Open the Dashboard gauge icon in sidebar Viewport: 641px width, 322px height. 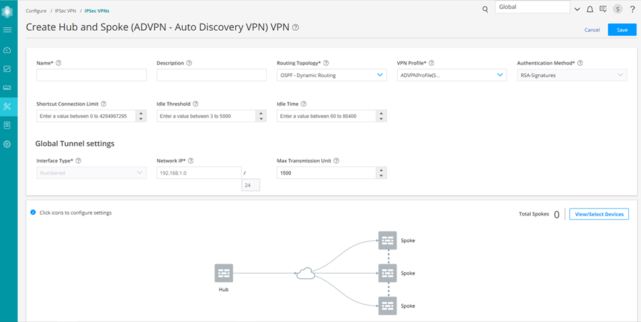(7, 50)
